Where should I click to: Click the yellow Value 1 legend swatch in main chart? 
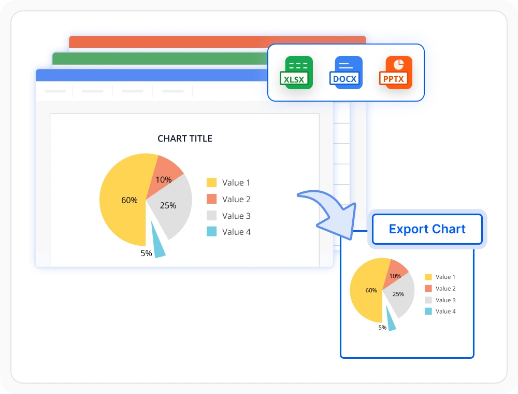coord(211,182)
